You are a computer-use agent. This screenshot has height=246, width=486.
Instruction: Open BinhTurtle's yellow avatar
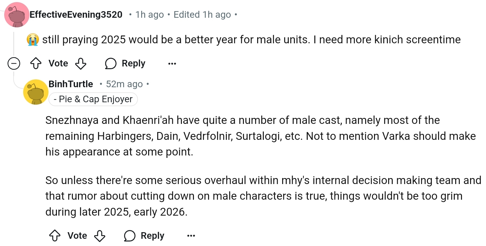click(x=36, y=92)
